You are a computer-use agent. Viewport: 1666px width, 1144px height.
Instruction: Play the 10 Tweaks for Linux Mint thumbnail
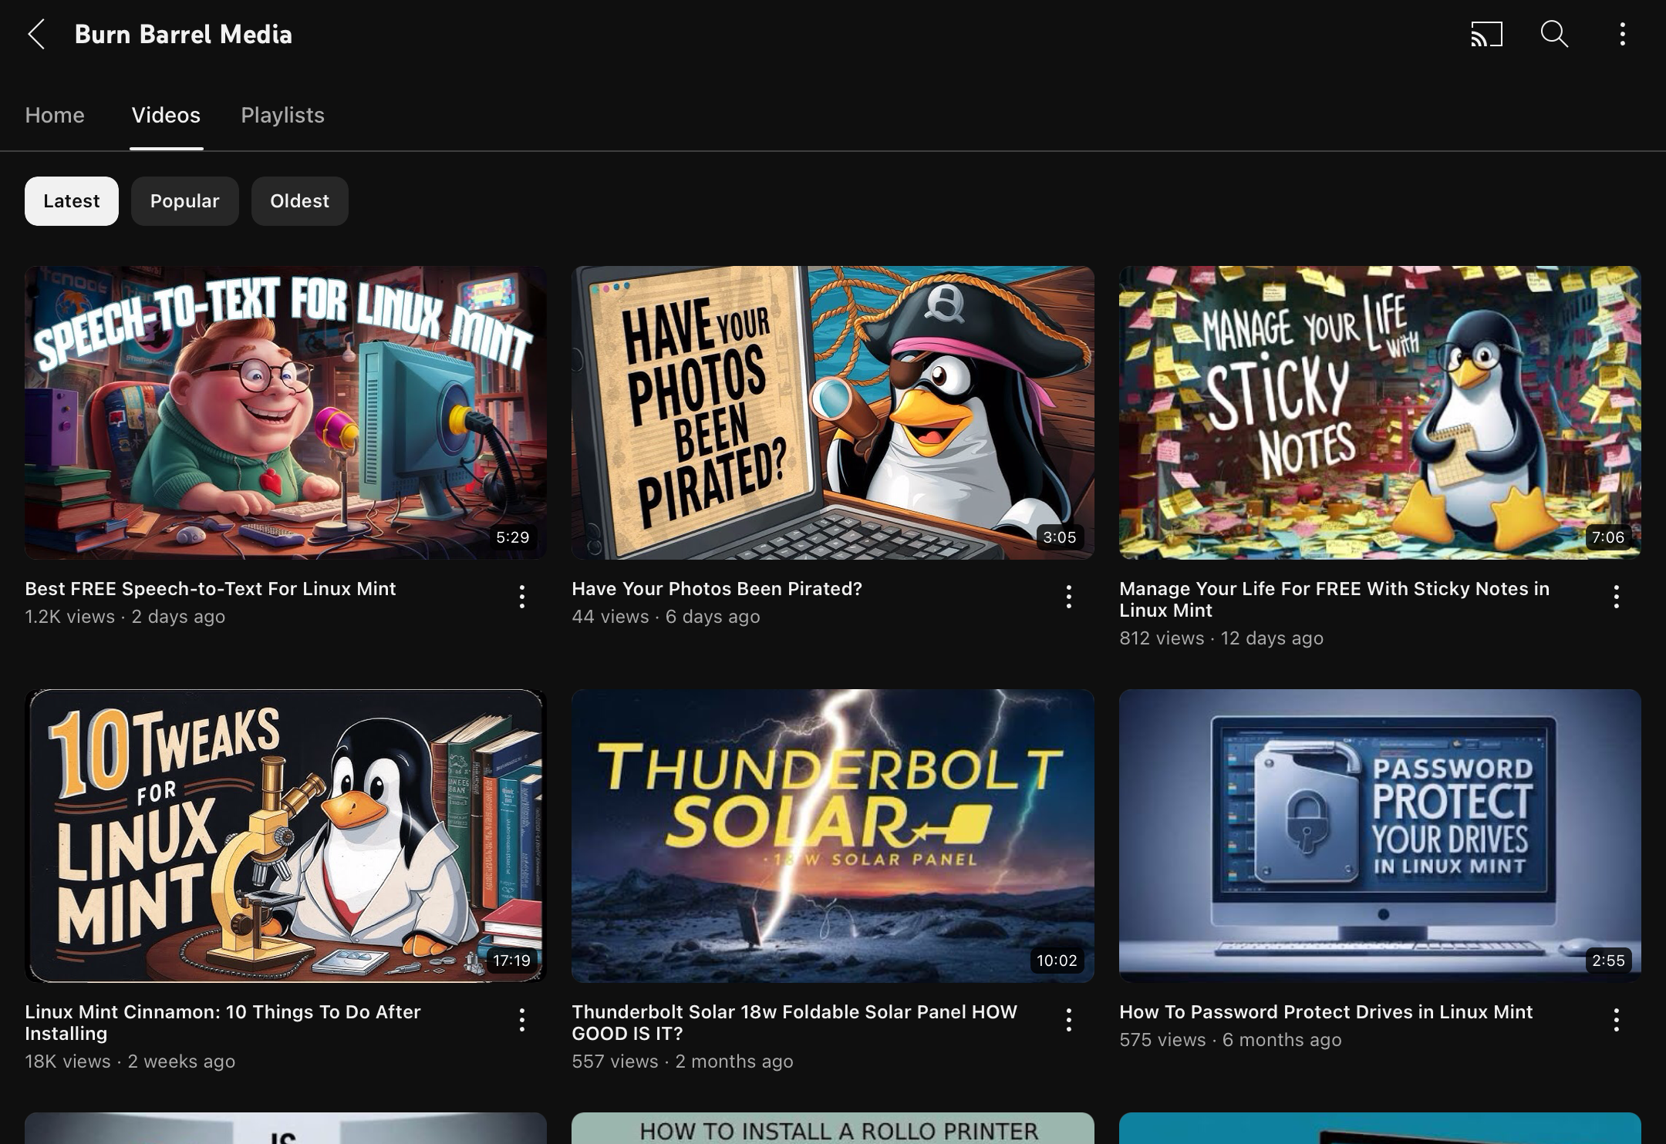coord(285,836)
